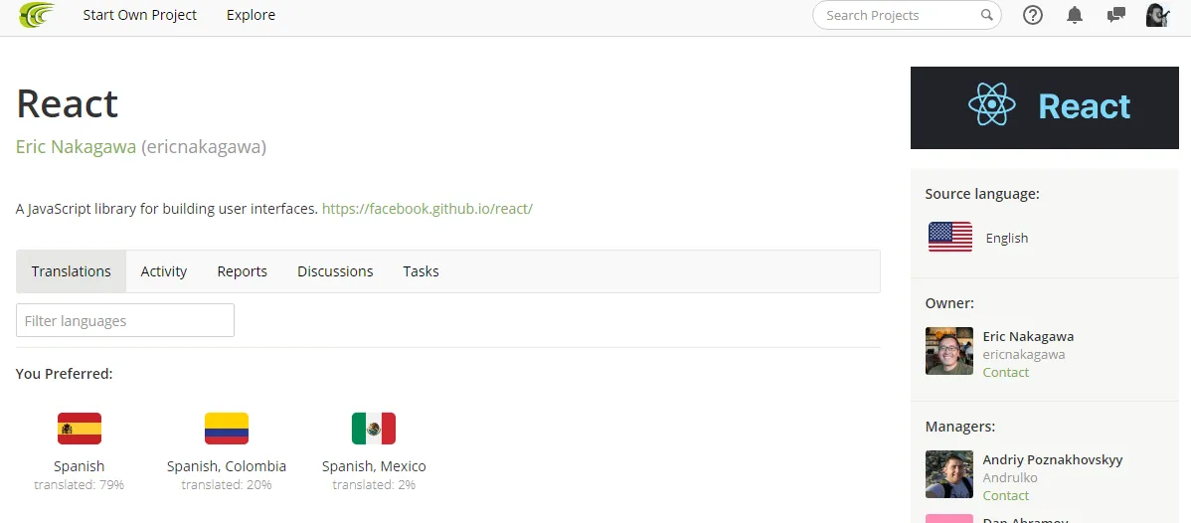Switch to the Discussions tab
The image size is (1191, 523).
335,271
